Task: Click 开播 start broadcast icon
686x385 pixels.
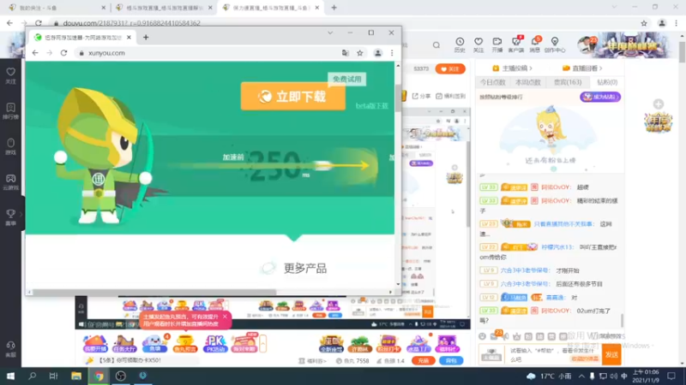Action: click(x=497, y=44)
